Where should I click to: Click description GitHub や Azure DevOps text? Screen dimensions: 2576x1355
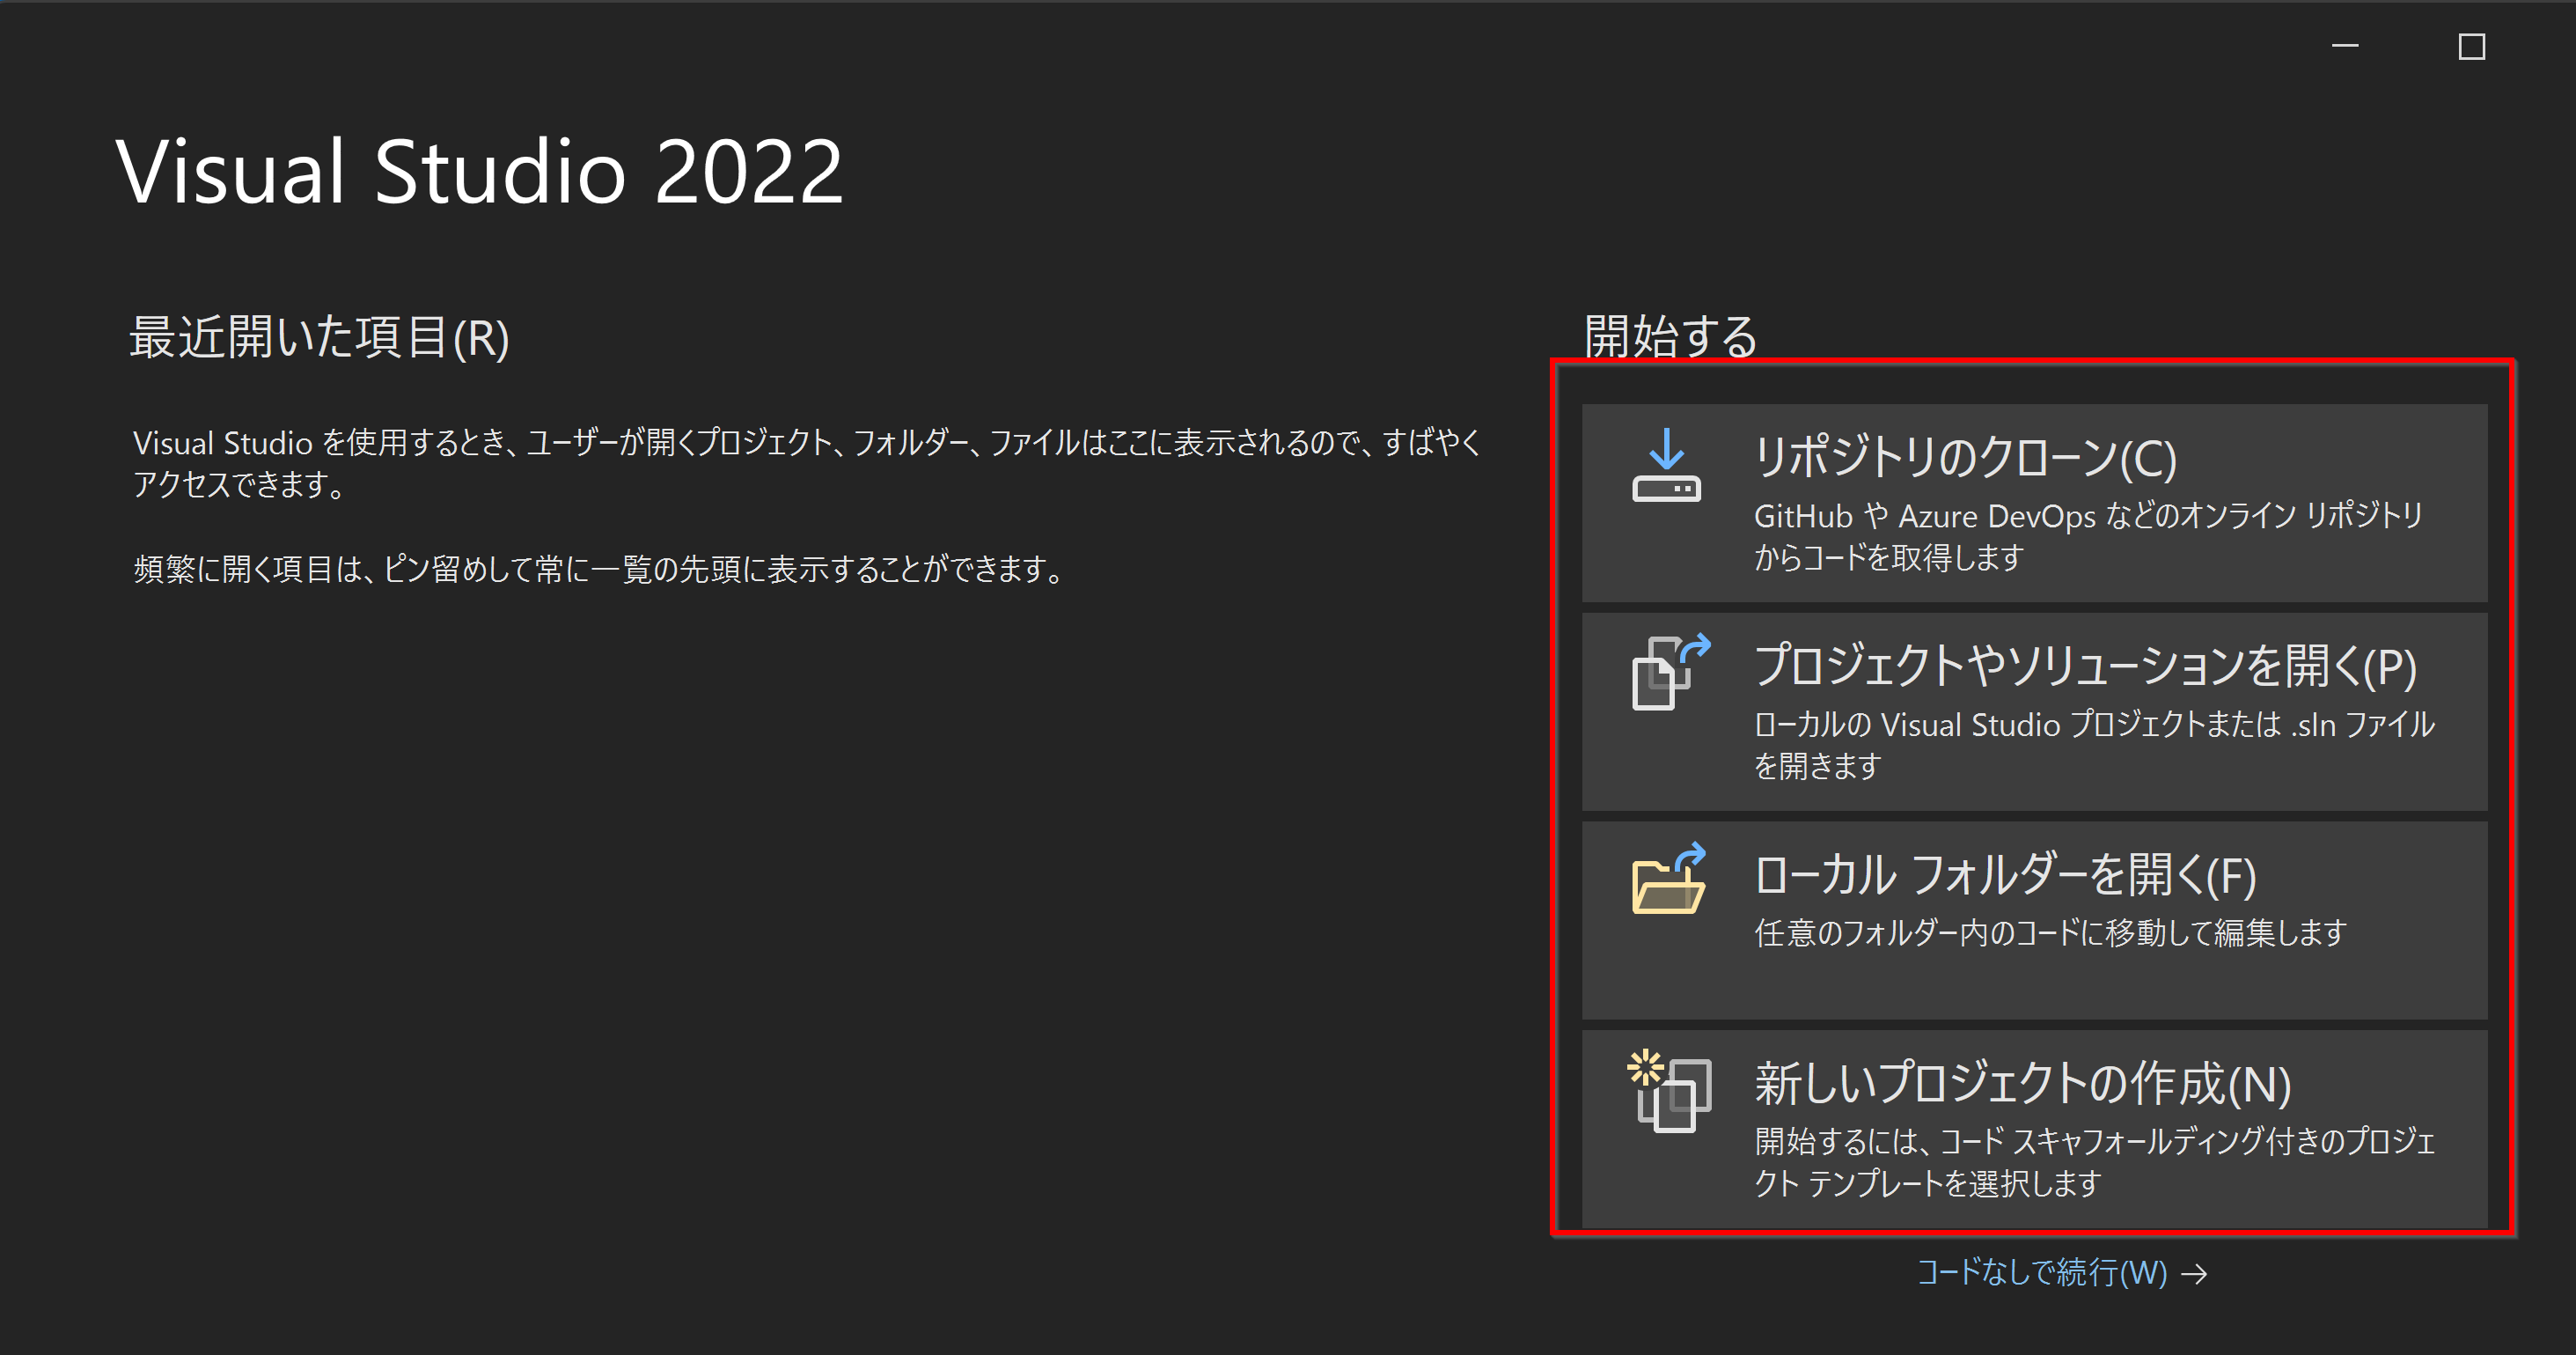tap(2088, 536)
